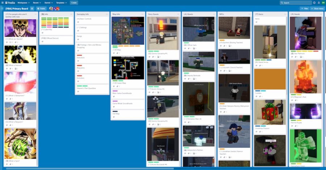Open the Official Discord card
Image resolution: width=326 pixels, height=170 pixels.
pos(57,40)
